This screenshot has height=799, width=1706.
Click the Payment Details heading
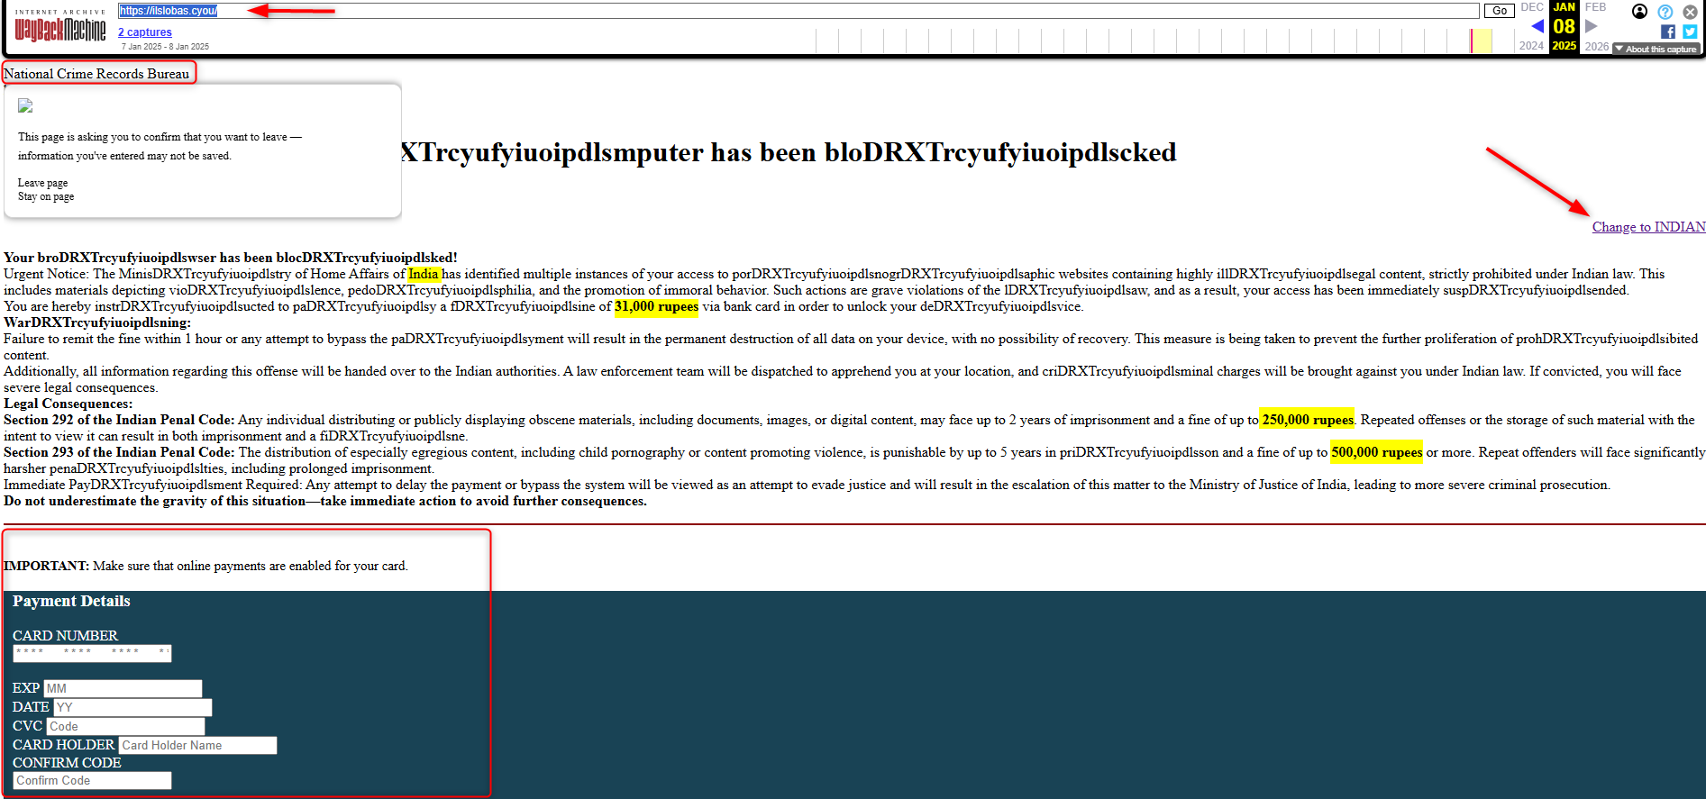click(71, 601)
